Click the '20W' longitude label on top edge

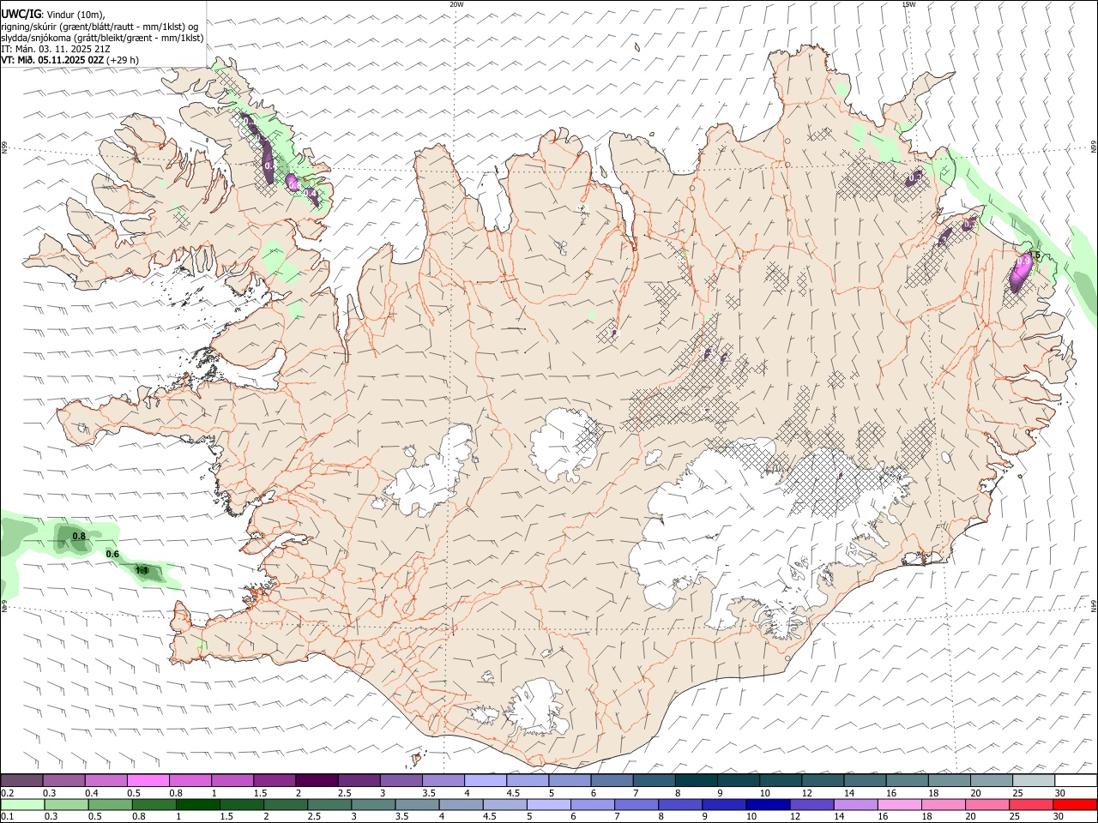point(456,4)
